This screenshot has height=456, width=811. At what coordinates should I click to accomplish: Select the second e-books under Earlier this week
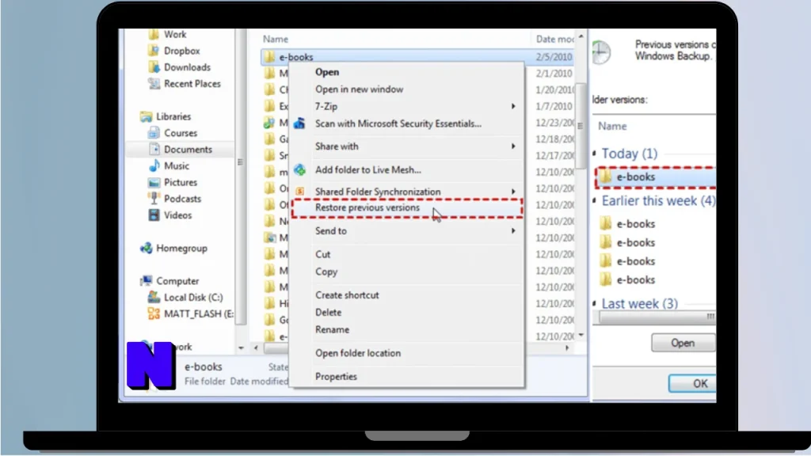tap(636, 242)
